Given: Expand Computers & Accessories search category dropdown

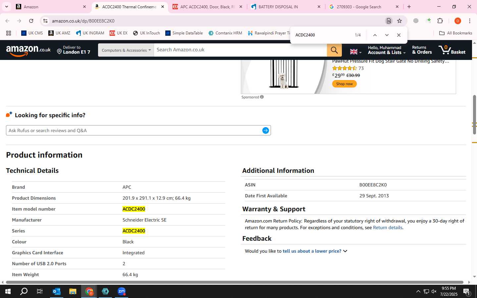Looking at the screenshot, I should (x=126, y=50).
